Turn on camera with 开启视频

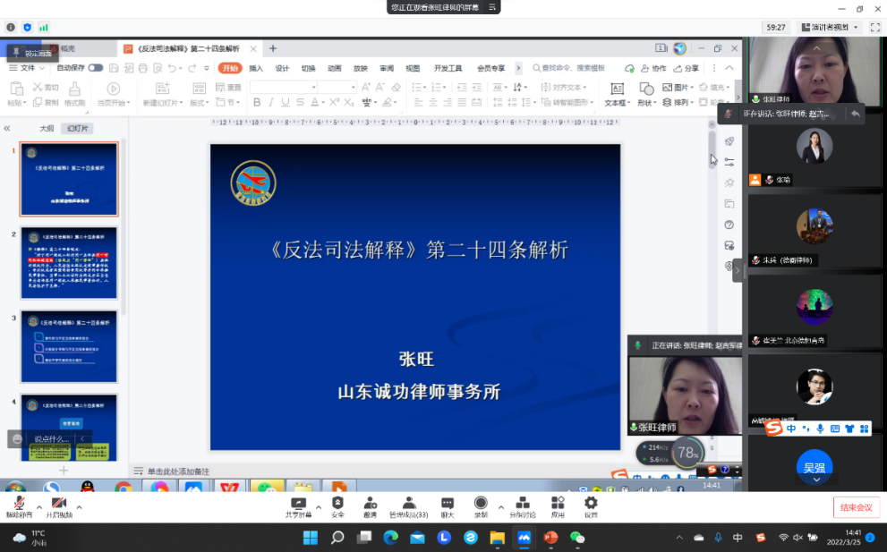58,504
